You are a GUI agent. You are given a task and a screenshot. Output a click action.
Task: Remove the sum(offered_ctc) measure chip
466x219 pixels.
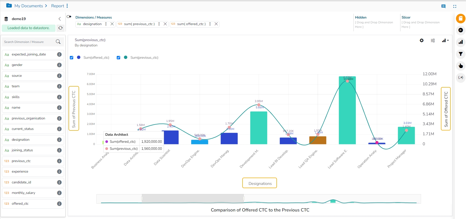click(216, 24)
